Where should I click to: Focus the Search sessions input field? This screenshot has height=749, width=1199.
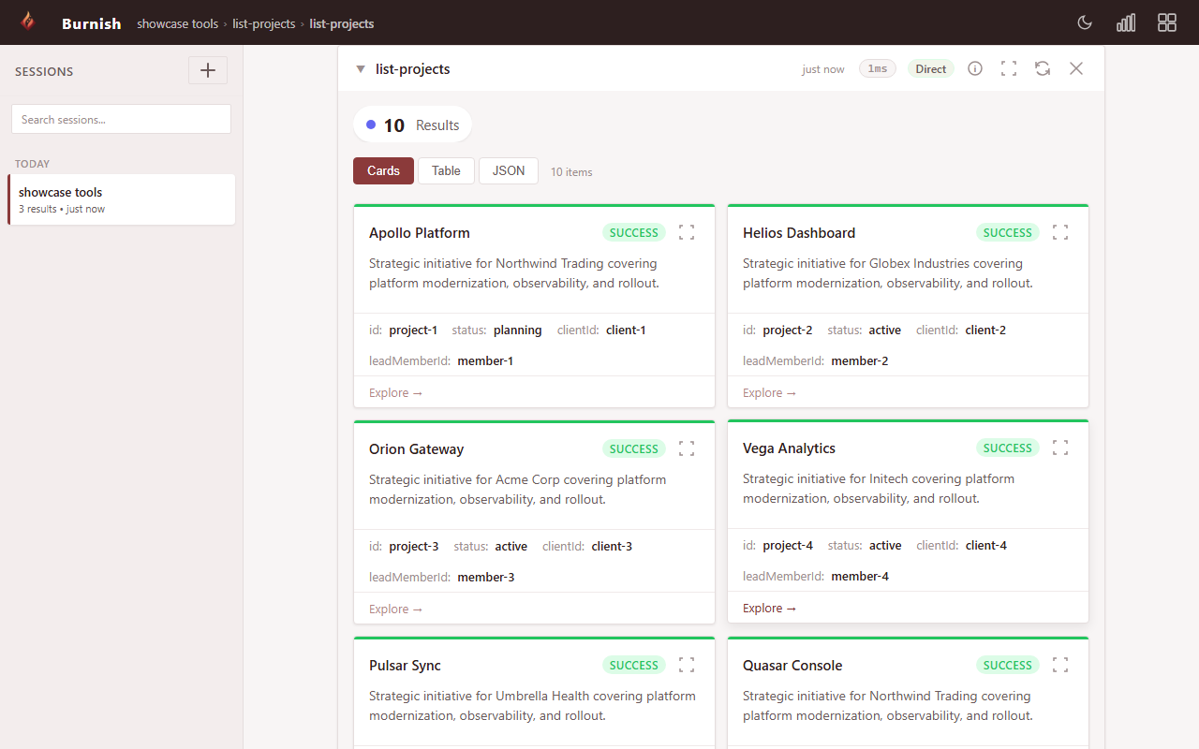pyautogui.click(x=121, y=119)
